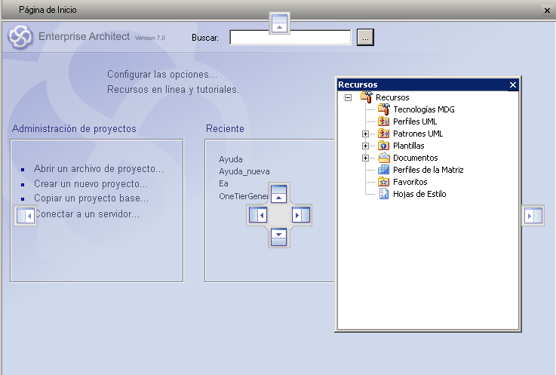Click Abrir un archivo de proyecto
Image resolution: width=556 pixels, height=375 pixels.
[99, 169]
